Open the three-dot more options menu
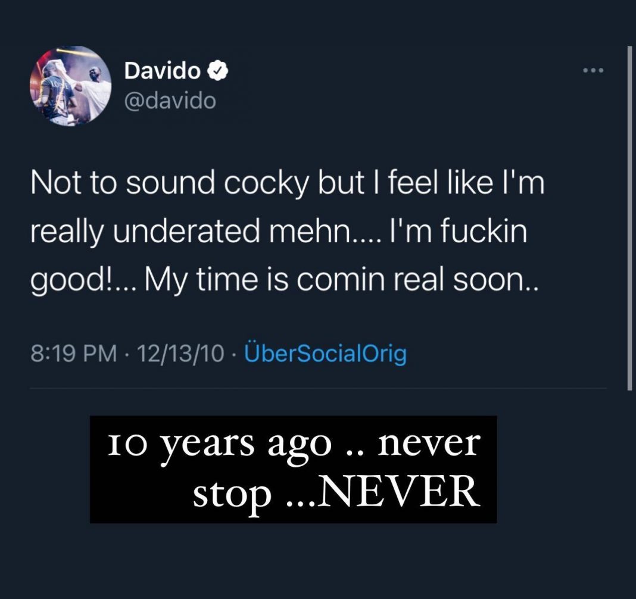This screenshot has height=599, width=636. (593, 71)
